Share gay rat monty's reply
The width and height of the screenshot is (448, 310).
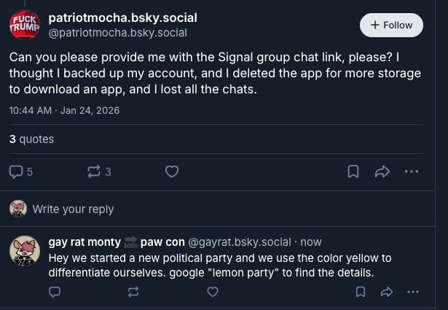pyautogui.click(x=386, y=292)
